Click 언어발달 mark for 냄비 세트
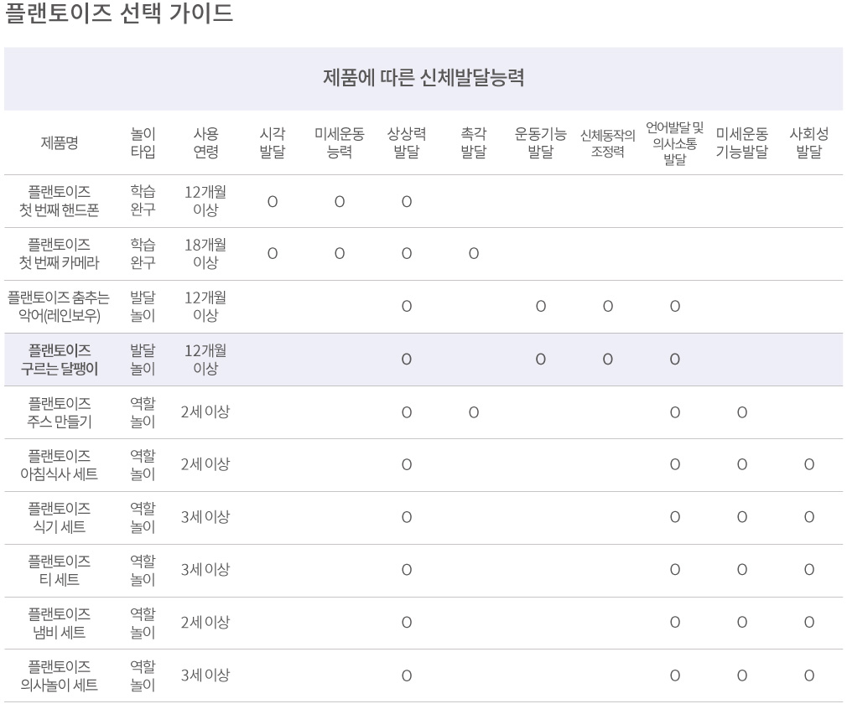Viewport: 847px width, 709px height. [x=675, y=623]
